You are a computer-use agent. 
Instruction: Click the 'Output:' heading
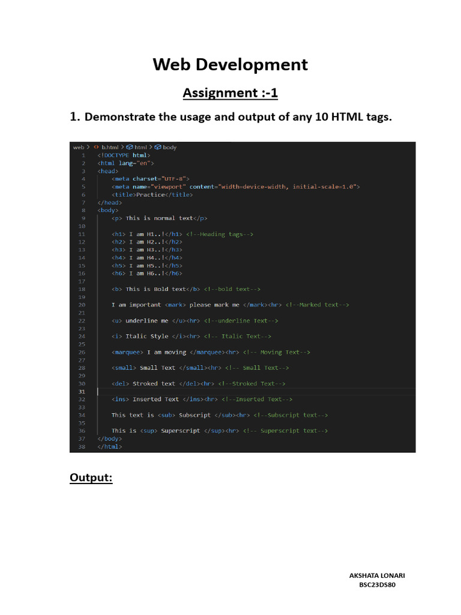91,477
